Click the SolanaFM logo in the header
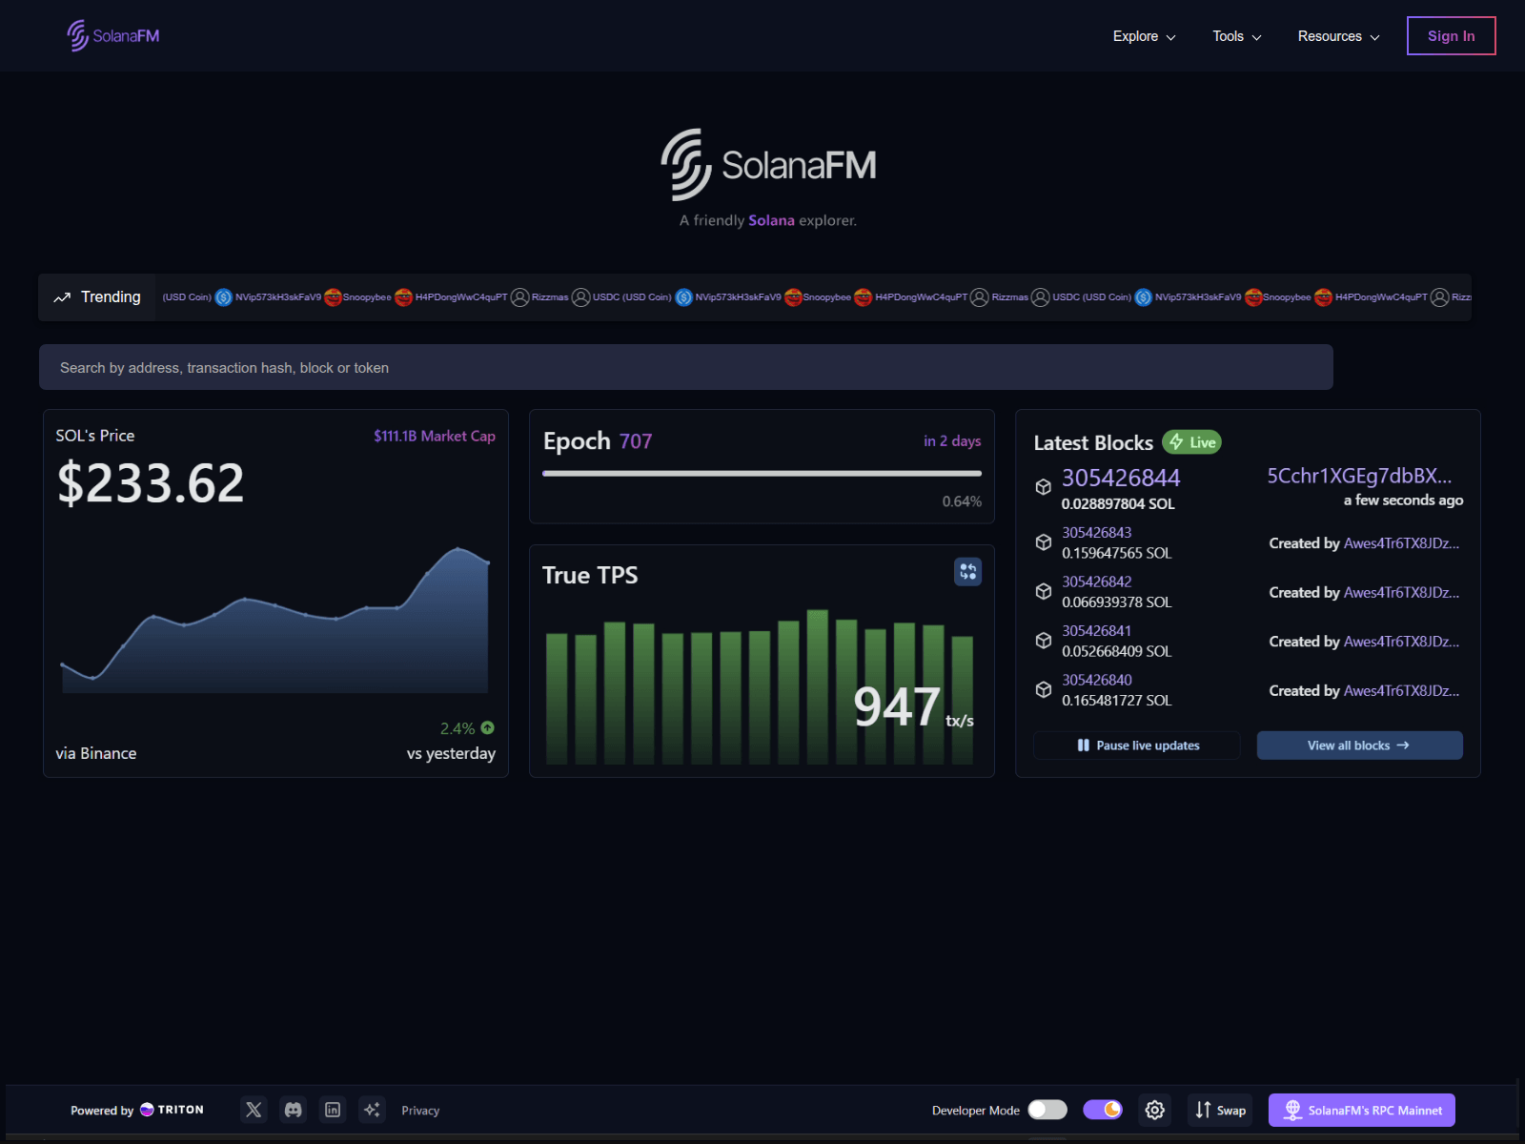Screen dimensions: 1525x1144 click(x=113, y=36)
